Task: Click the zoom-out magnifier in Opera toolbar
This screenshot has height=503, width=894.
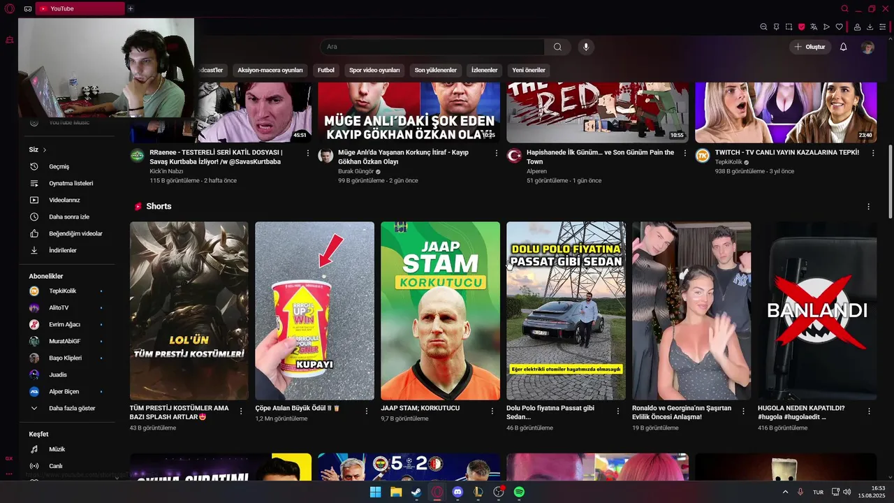Action: tap(763, 27)
